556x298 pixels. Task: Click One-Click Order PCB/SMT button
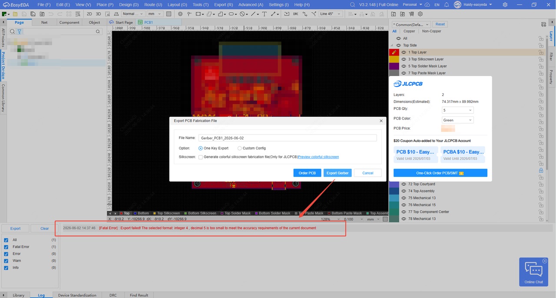point(440,173)
